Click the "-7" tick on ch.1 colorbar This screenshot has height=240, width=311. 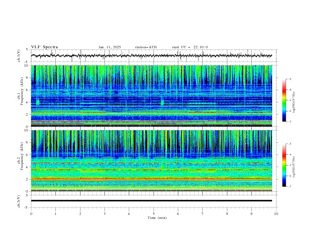pyautogui.click(x=289, y=122)
